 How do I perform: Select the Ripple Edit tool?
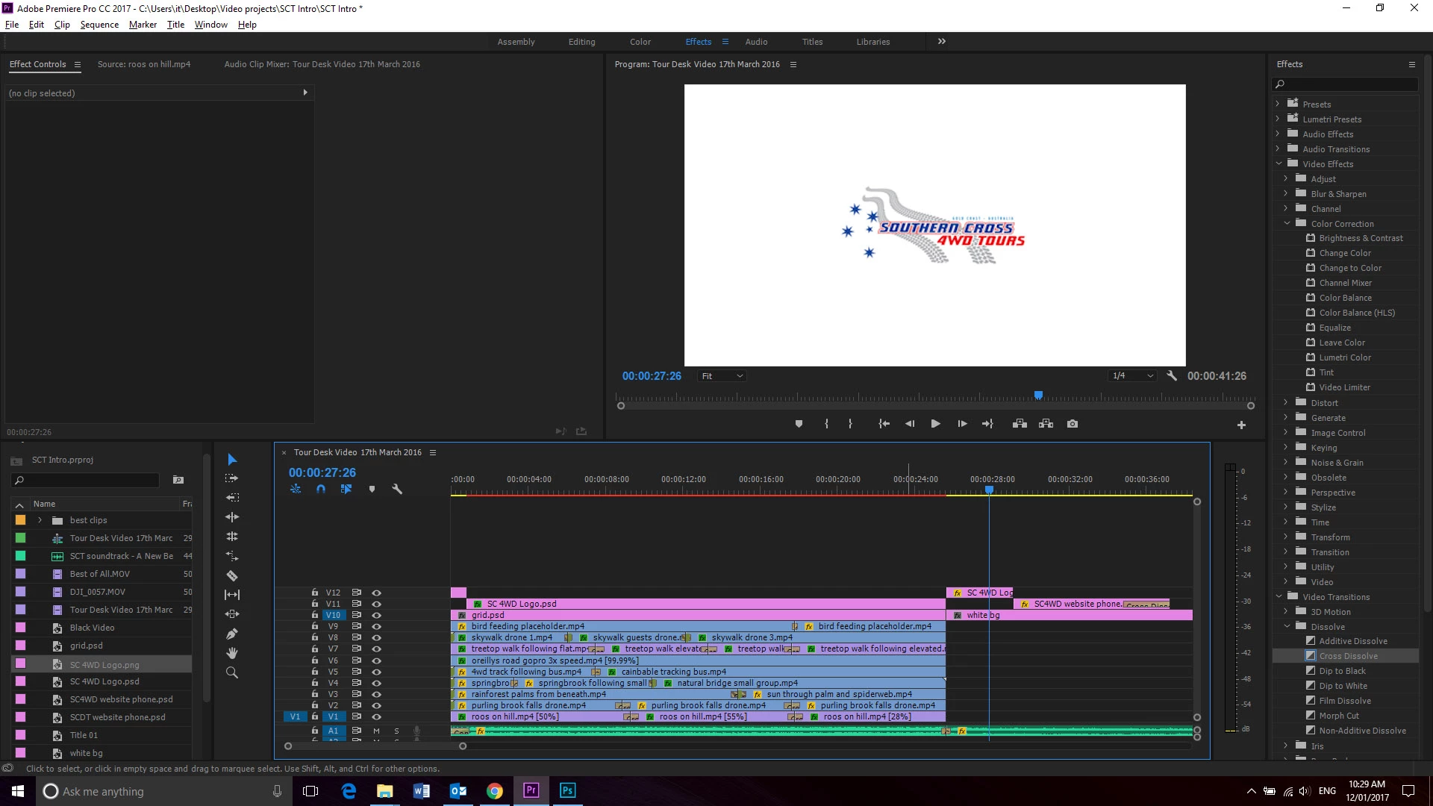click(232, 517)
